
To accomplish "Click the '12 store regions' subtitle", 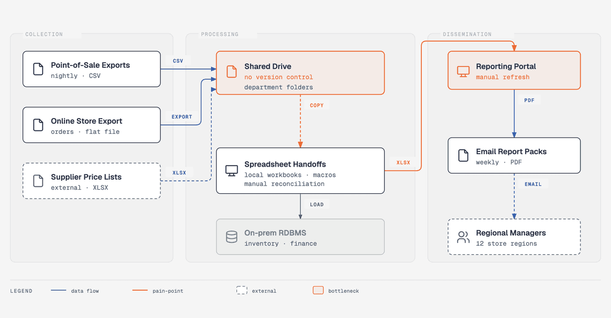I will pos(506,243).
